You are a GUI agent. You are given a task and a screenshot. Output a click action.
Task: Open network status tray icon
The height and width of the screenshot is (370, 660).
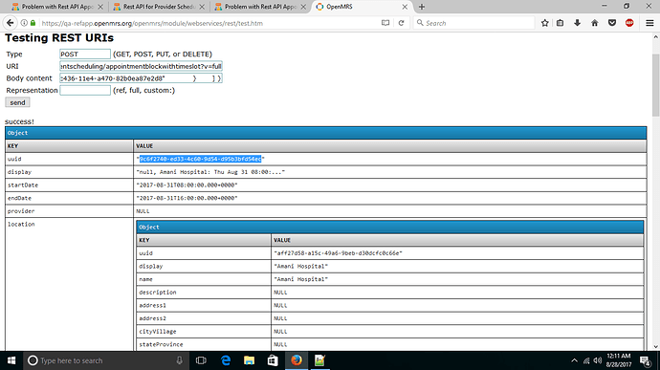click(x=586, y=360)
